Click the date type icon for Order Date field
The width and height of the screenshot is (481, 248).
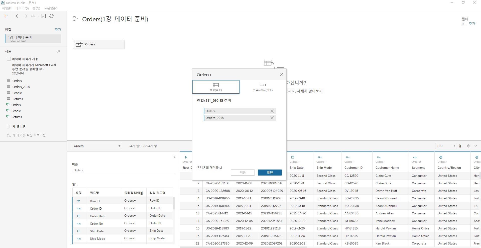point(79,216)
